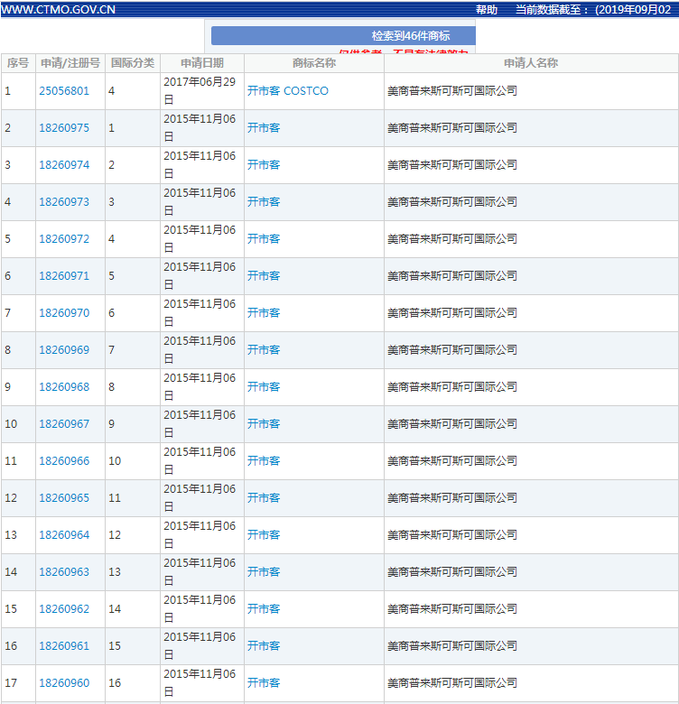Viewport: 679px width, 704px height.
Task: Open 开市客 trademark in row 15
Action: (264, 609)
